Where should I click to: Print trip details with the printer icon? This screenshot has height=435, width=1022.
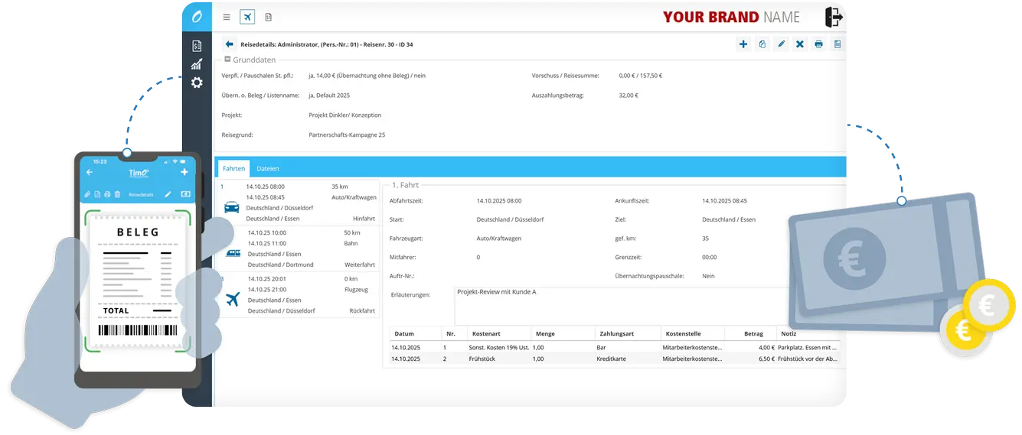pyautogui.click(x=818, y=44)
